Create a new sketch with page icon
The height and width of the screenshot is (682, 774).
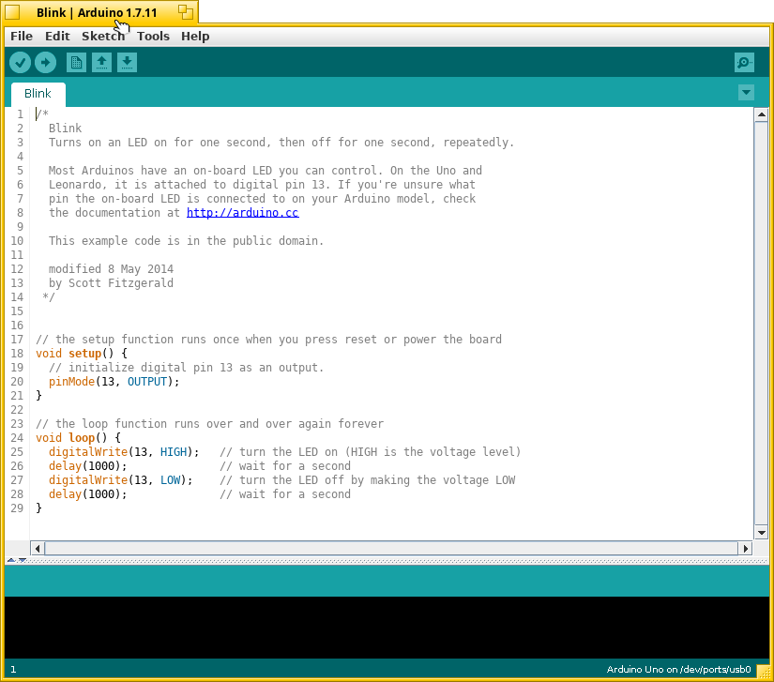[x=76, y=63]
